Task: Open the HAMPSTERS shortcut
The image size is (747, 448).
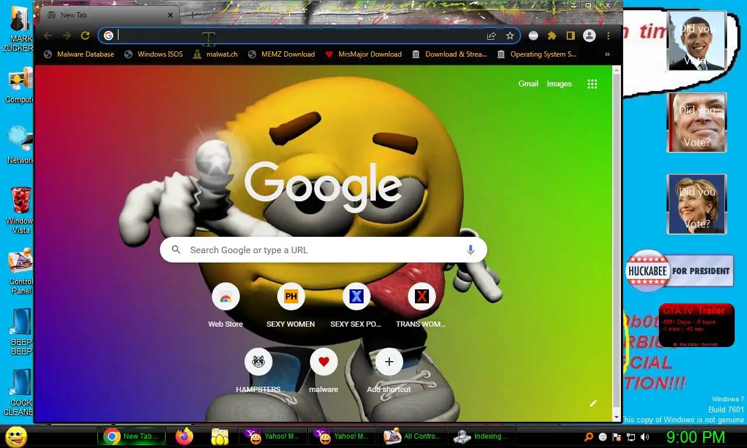Action: (x=259, y=370)
